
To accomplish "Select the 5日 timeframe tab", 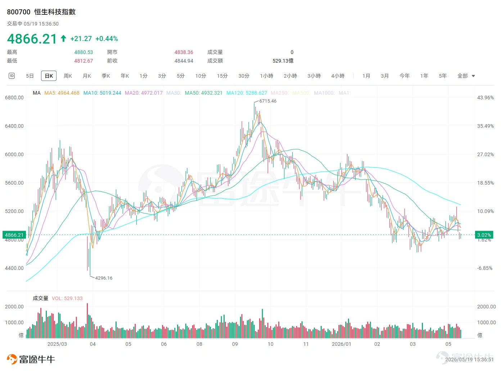I will [x=30, y=76].
